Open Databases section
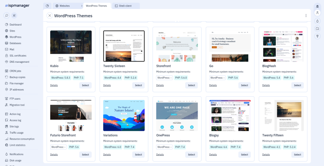This screenshot has height=166, width=324. point(15,43)
